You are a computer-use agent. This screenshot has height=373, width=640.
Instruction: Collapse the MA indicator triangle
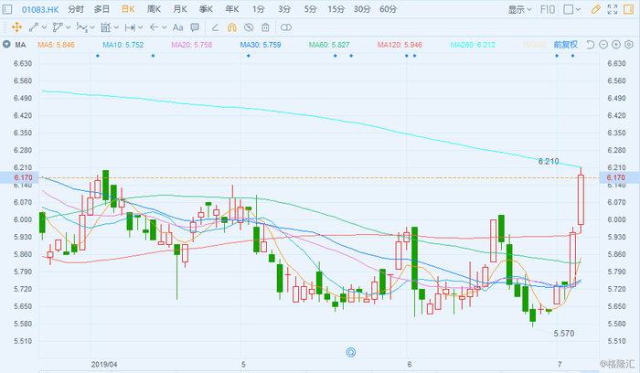pos(6,44)
